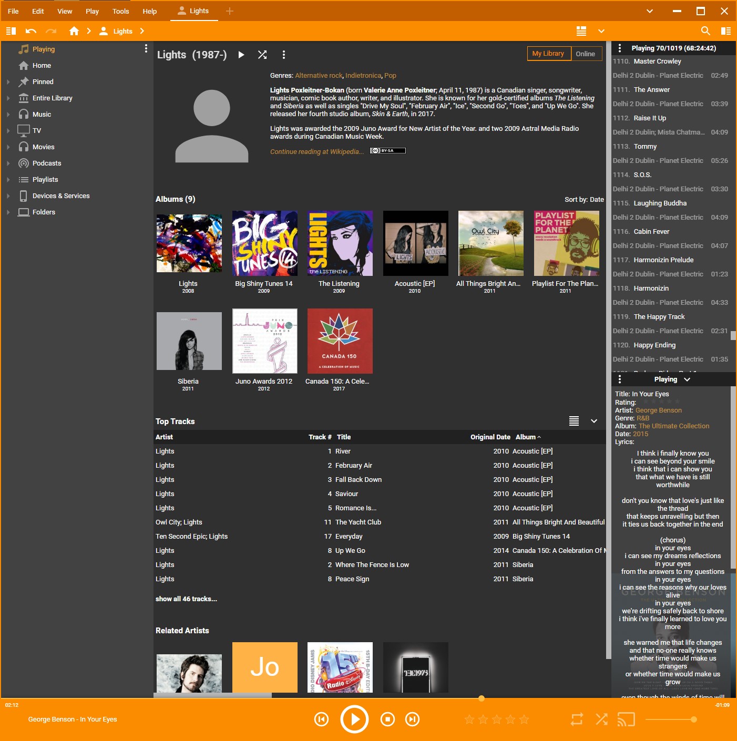This screenshot has height=741, width=737.
Task: Change view mode with the grid-list icon
Action: 581,31
